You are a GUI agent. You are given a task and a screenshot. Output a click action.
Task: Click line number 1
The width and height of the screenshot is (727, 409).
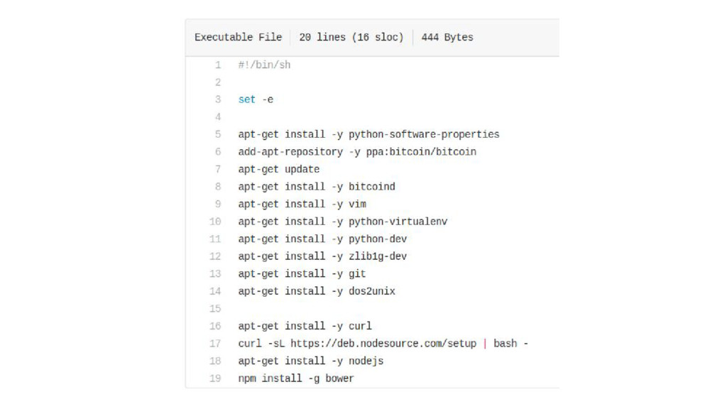pyautogui.click(x=218, y=65)
